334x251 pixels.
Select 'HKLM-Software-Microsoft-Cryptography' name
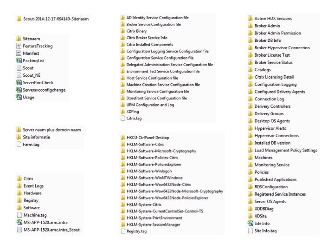(x=161, y=151)
